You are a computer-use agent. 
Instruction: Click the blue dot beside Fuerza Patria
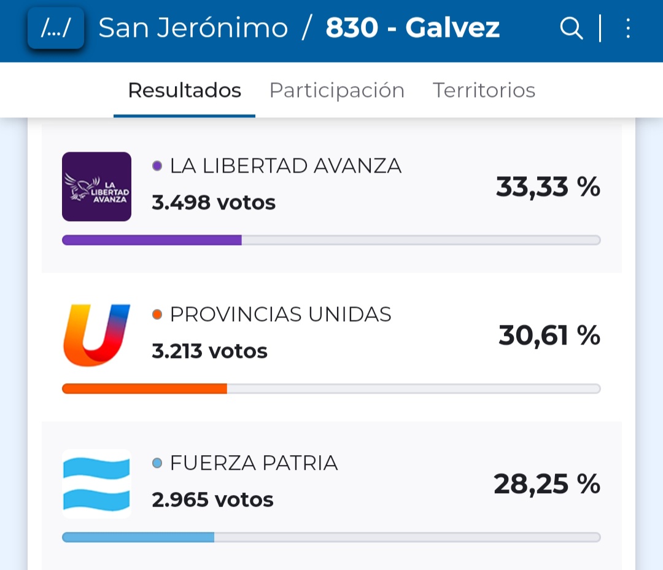(157, 463)
